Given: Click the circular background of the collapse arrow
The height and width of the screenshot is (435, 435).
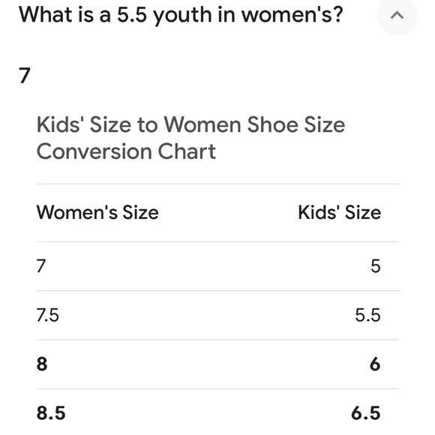Looking at the screenshot, I should pyautogui.click(x=397, y=15).
